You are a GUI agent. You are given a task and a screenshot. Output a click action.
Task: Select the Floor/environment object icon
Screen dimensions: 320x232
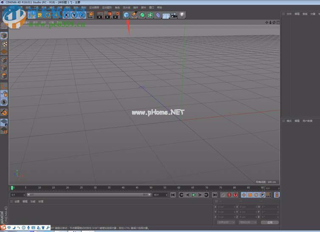(166, 15)
